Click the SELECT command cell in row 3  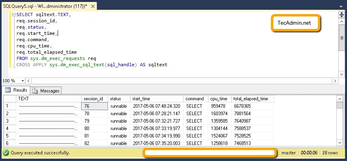(x=196, y=121)
